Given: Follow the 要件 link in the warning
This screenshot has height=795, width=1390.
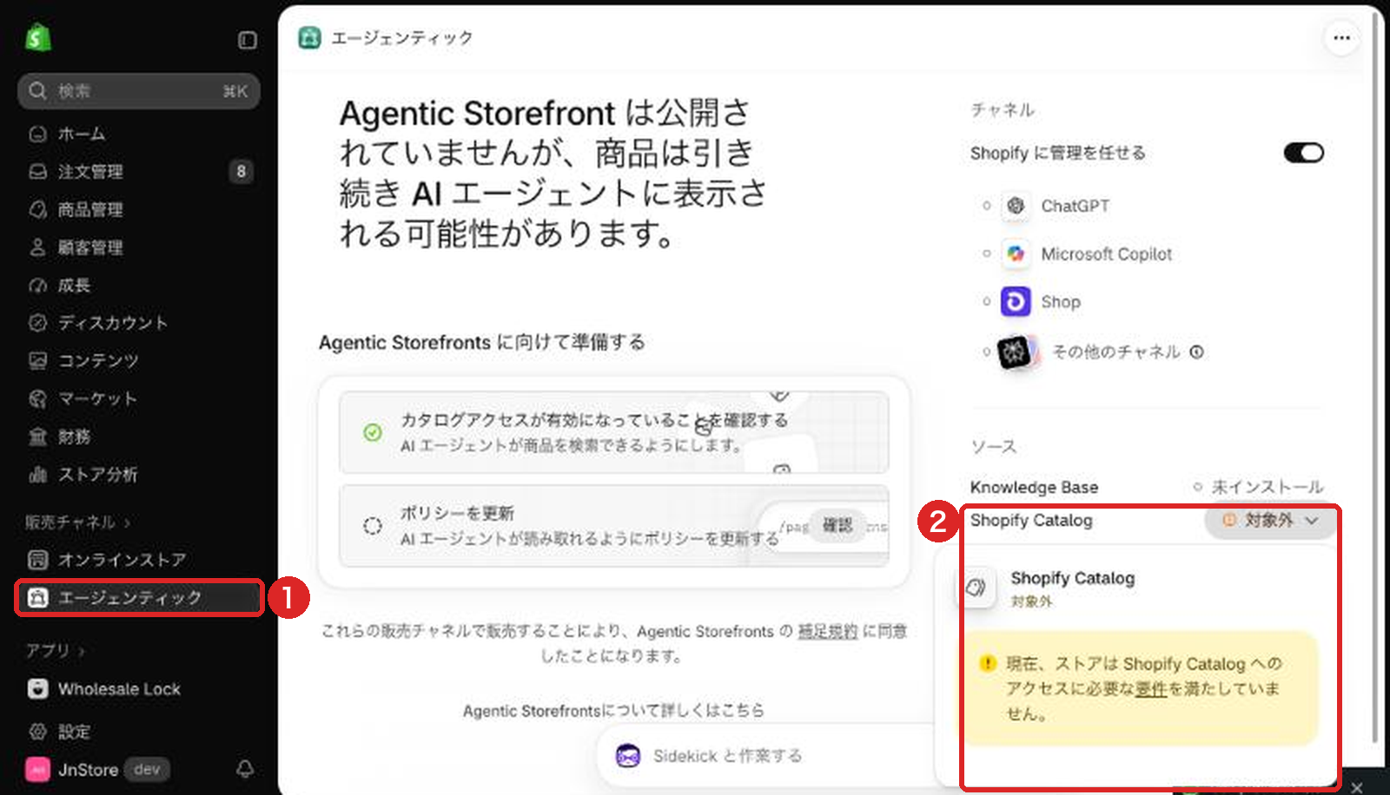Looking at the screenshot, I should point(1151,689).
